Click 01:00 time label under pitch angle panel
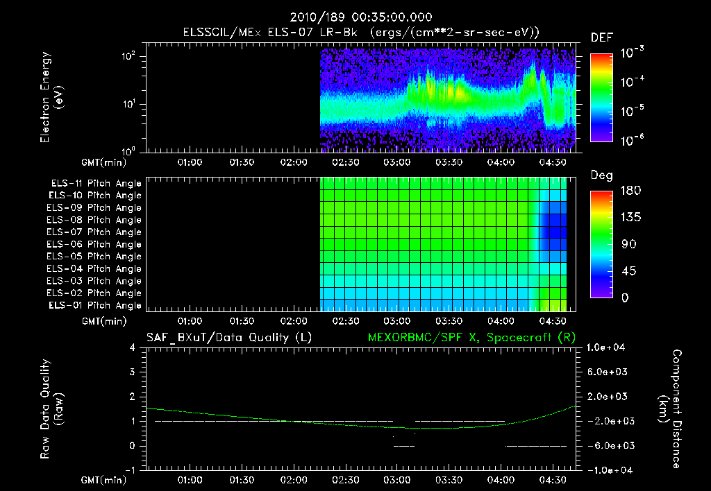The width and height of the screenshot is (711, 491). click(x=190, y=321)
